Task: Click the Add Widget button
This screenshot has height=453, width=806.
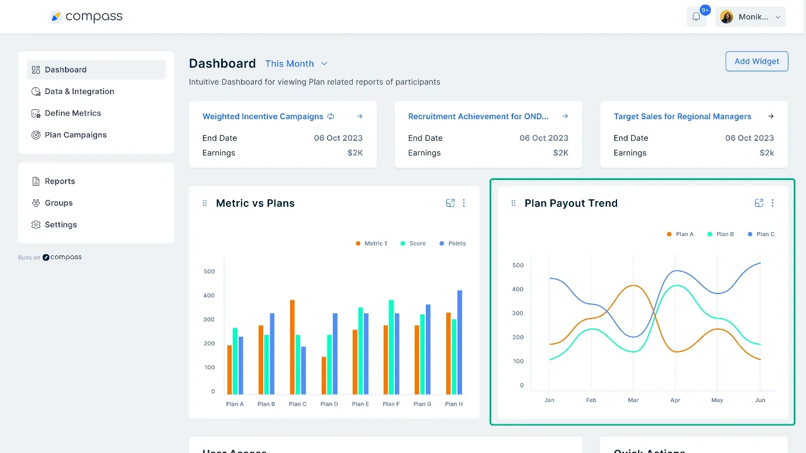Action: point(756,61)
